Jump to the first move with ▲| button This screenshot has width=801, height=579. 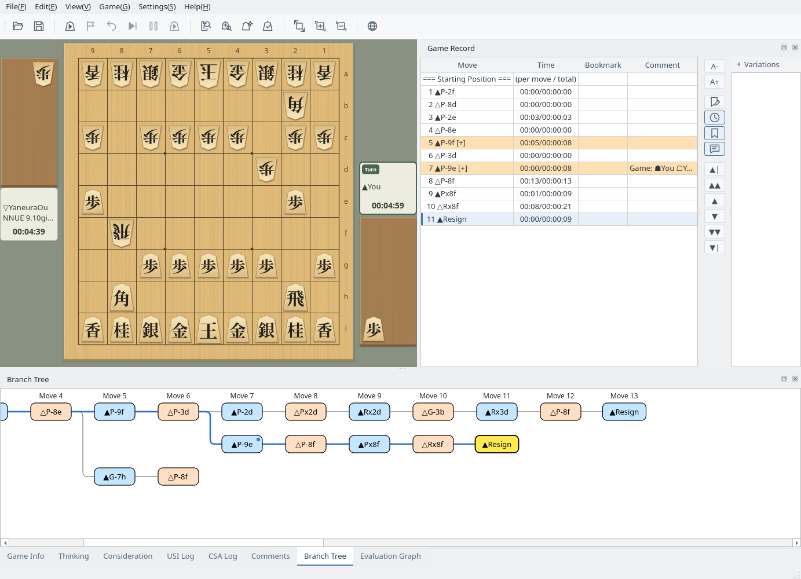point(715,170)
